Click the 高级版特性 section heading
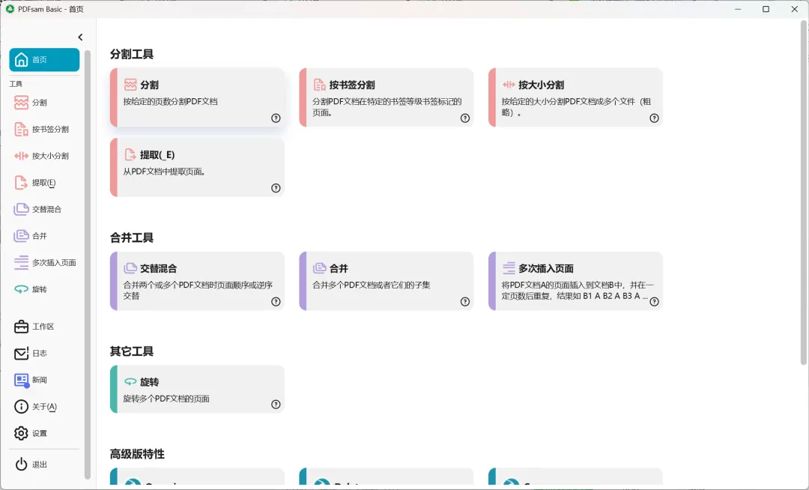 tap(137, 454)
